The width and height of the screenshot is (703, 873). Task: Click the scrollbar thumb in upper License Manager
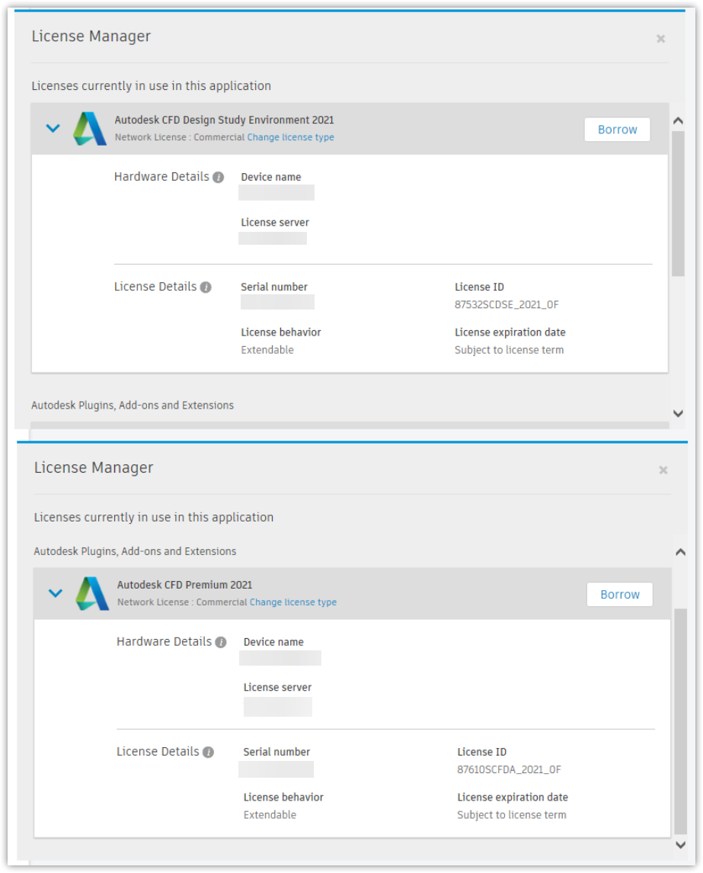(x=678, y=204)
